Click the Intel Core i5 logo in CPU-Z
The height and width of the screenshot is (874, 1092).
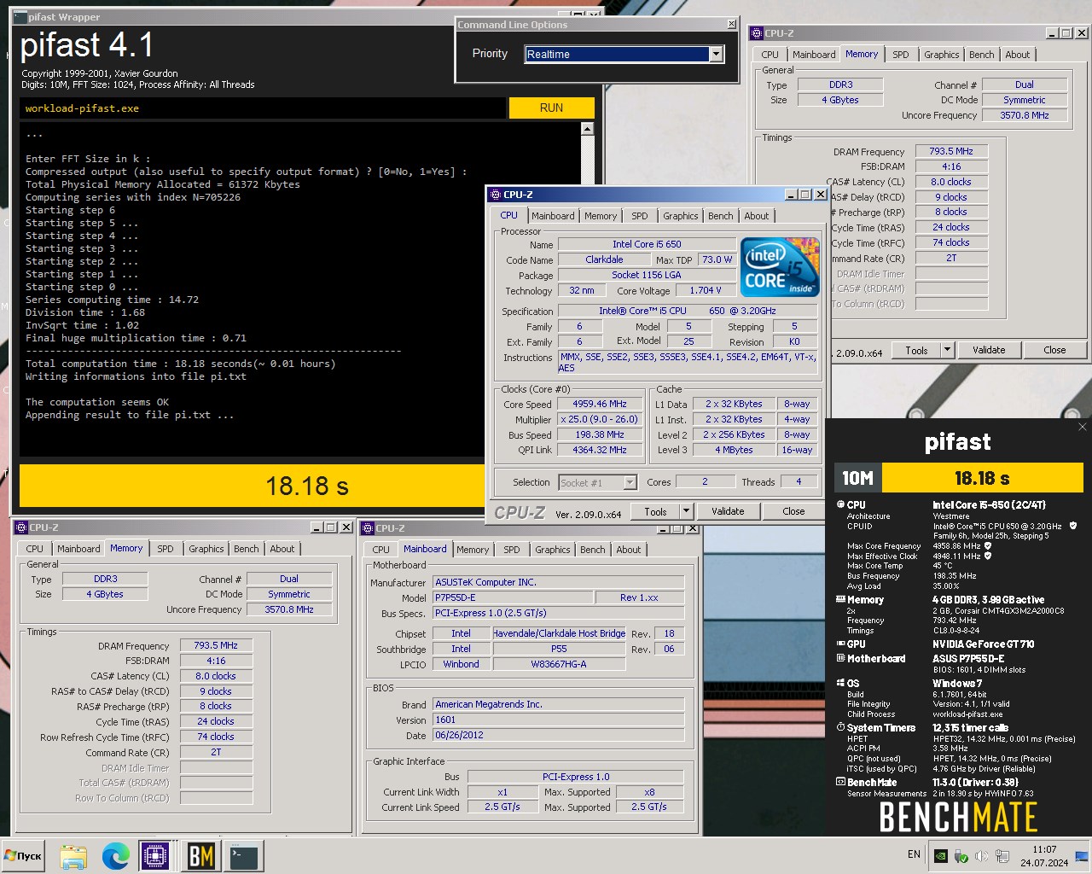(x=780, y=267)
